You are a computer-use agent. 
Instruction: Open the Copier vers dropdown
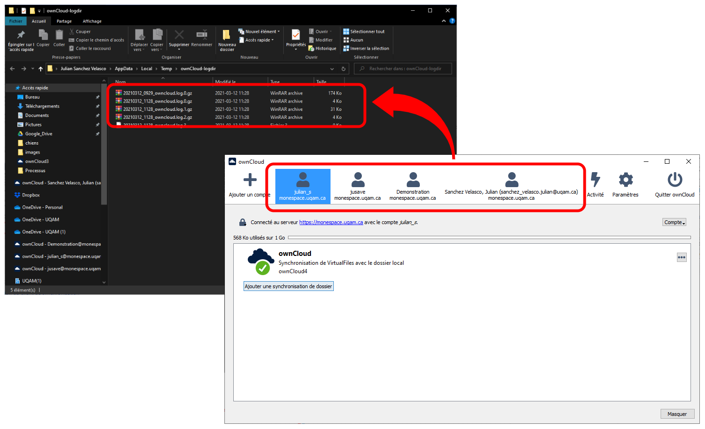click(157, 40)
